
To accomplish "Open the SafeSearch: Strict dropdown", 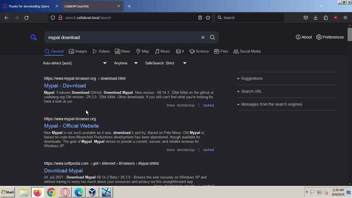I will (x=166, y=63).
